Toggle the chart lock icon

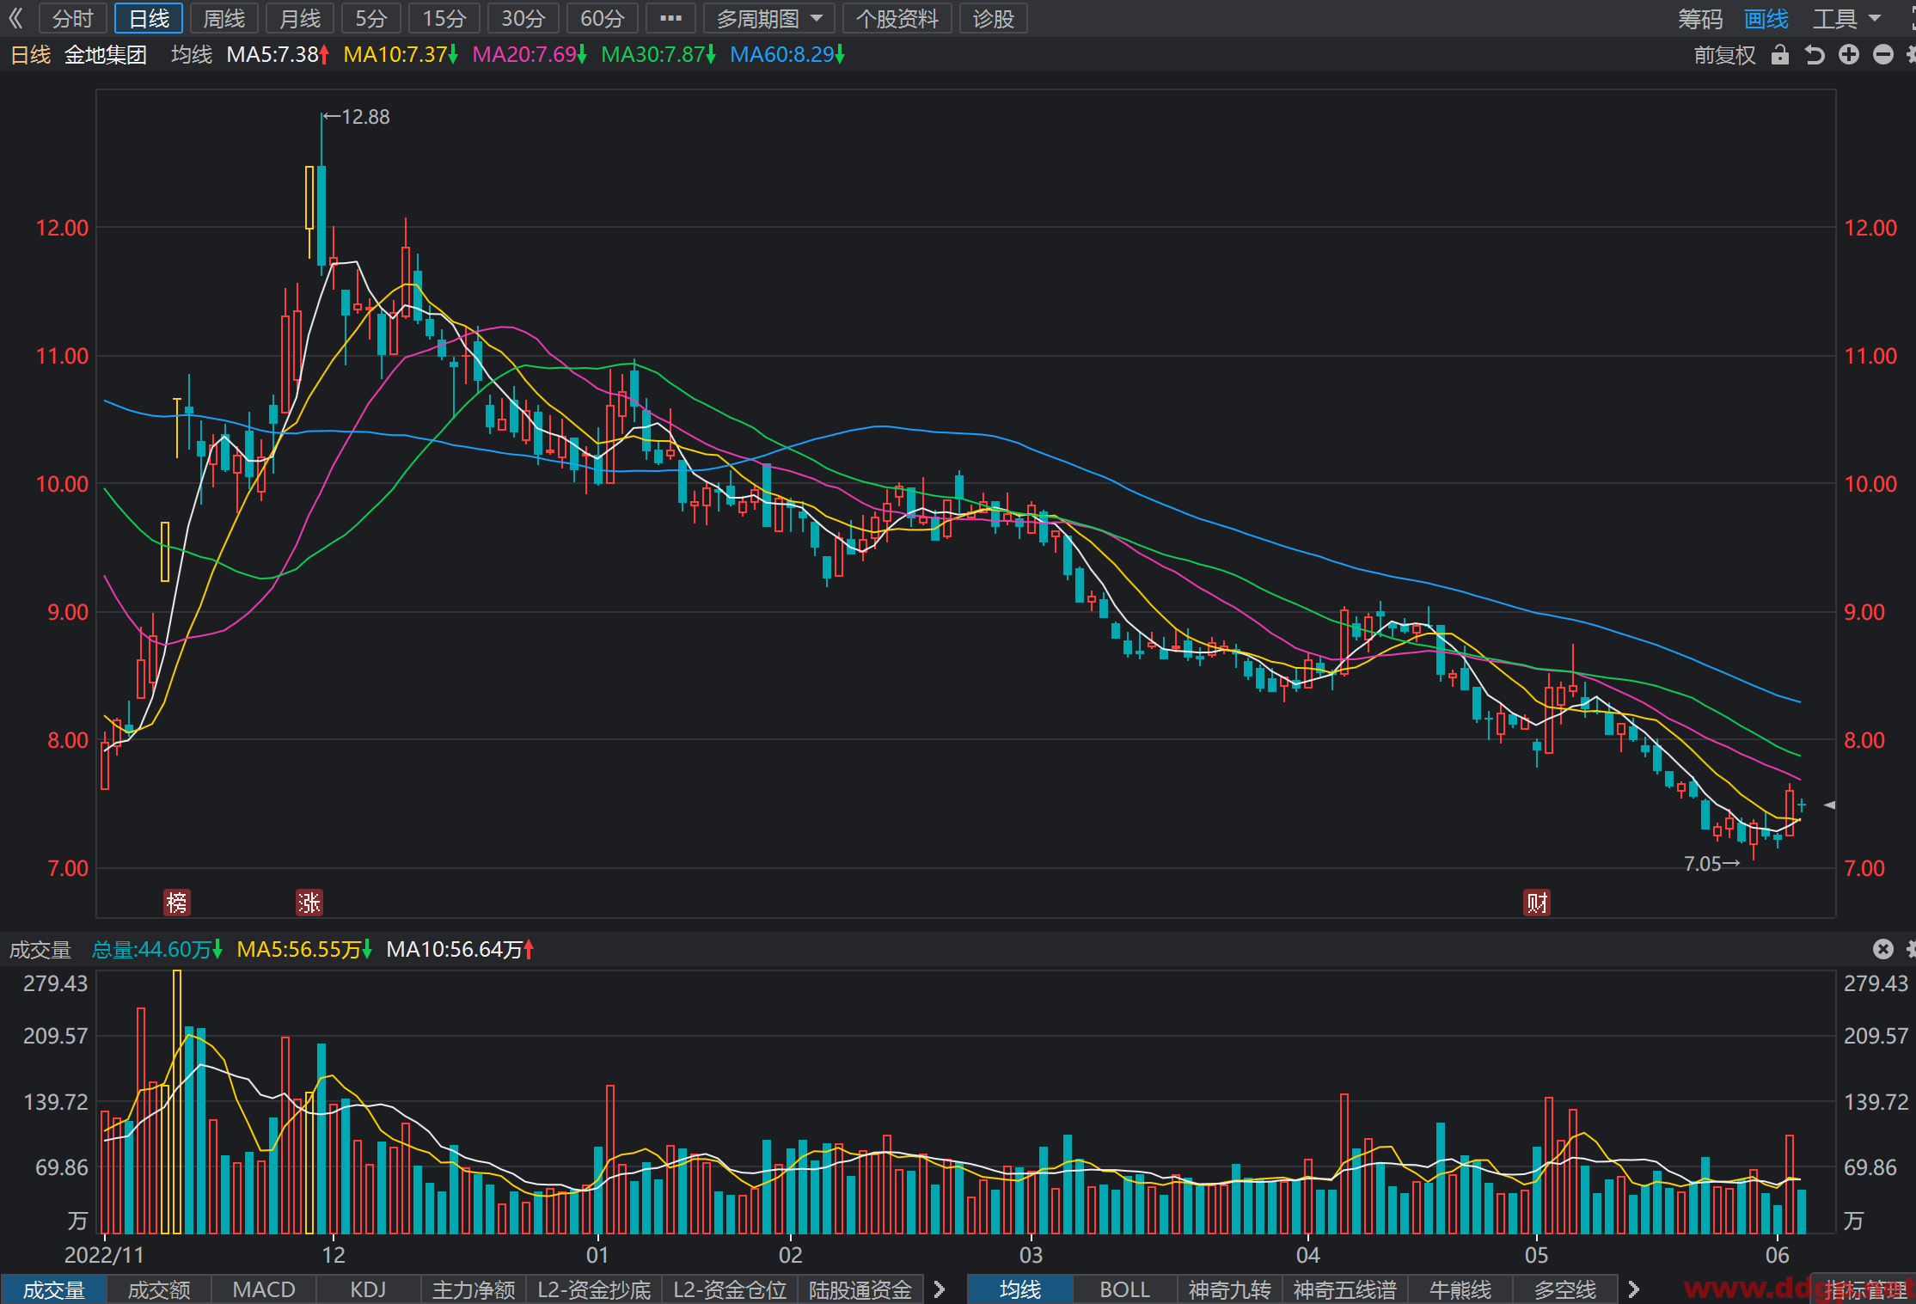pos(1780,55)
